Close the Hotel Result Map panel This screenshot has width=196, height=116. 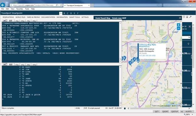pyautogui.click(x=180, y=18)
